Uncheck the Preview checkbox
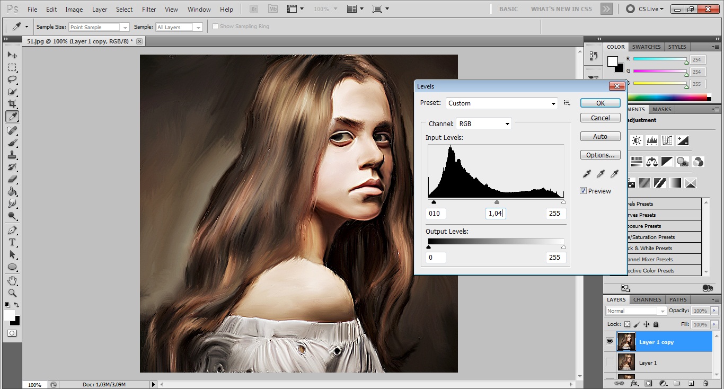Screen dimensions: 724x389 pos(584,191)
